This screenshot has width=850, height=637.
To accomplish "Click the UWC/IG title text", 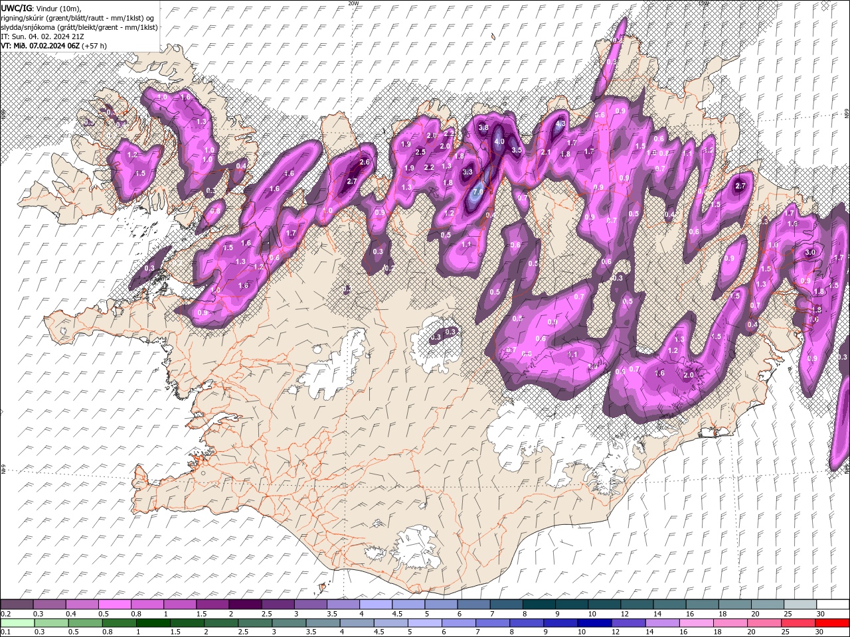I will (15, 7).
